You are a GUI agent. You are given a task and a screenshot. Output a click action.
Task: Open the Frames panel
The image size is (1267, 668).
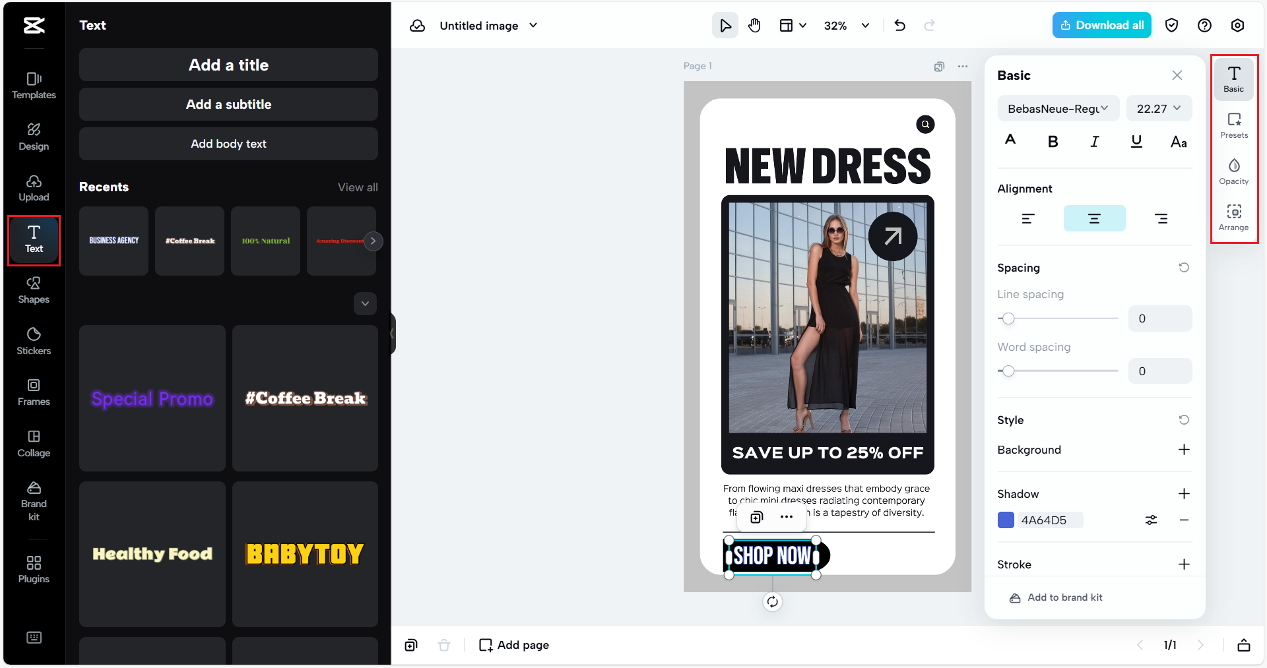tap(33, 392)
